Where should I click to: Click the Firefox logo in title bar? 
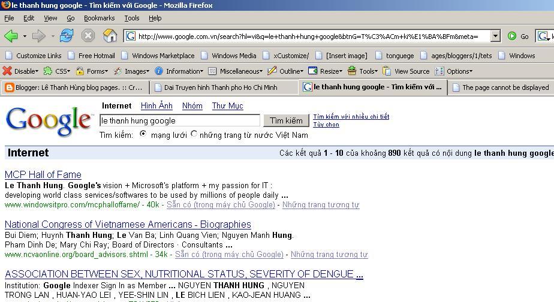click(x=5, y=5)
